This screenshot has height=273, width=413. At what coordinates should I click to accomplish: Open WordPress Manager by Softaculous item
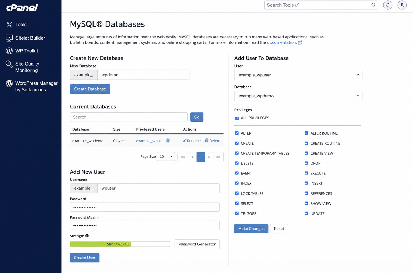click(x=36, y=86)
